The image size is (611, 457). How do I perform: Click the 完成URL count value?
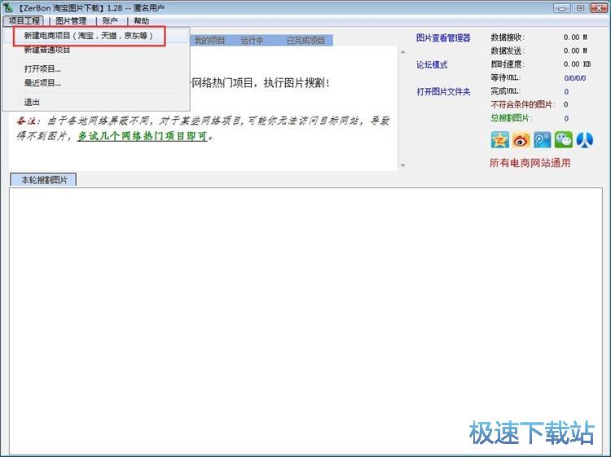tap(566, 91)
